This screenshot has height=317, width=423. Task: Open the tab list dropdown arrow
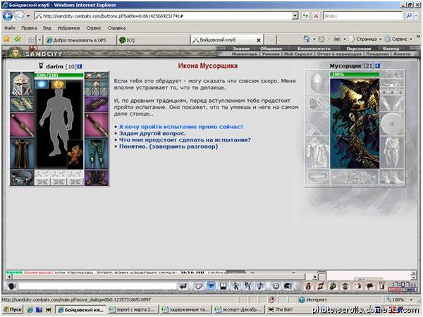39,40
